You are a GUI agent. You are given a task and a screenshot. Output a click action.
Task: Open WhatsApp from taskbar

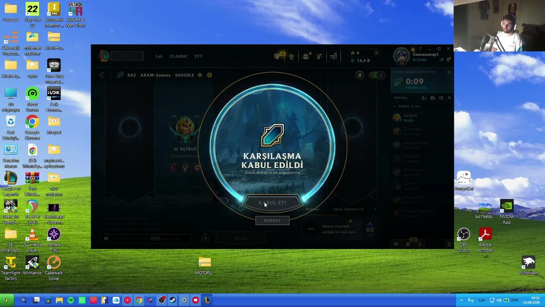82,300
